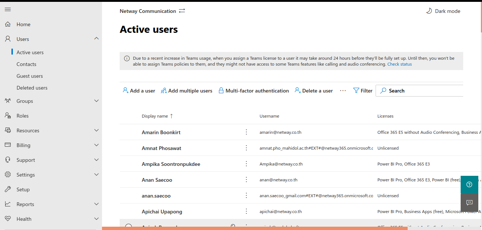Open the feedback chat icon button

[x=469, y=202]
